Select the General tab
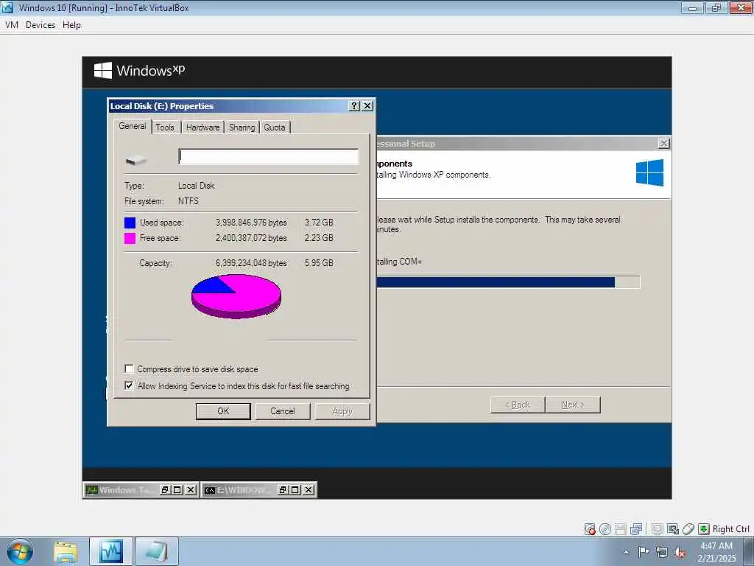The image size is (754, 566). click(133, 126)
